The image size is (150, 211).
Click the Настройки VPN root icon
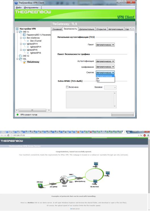point(17,29)
